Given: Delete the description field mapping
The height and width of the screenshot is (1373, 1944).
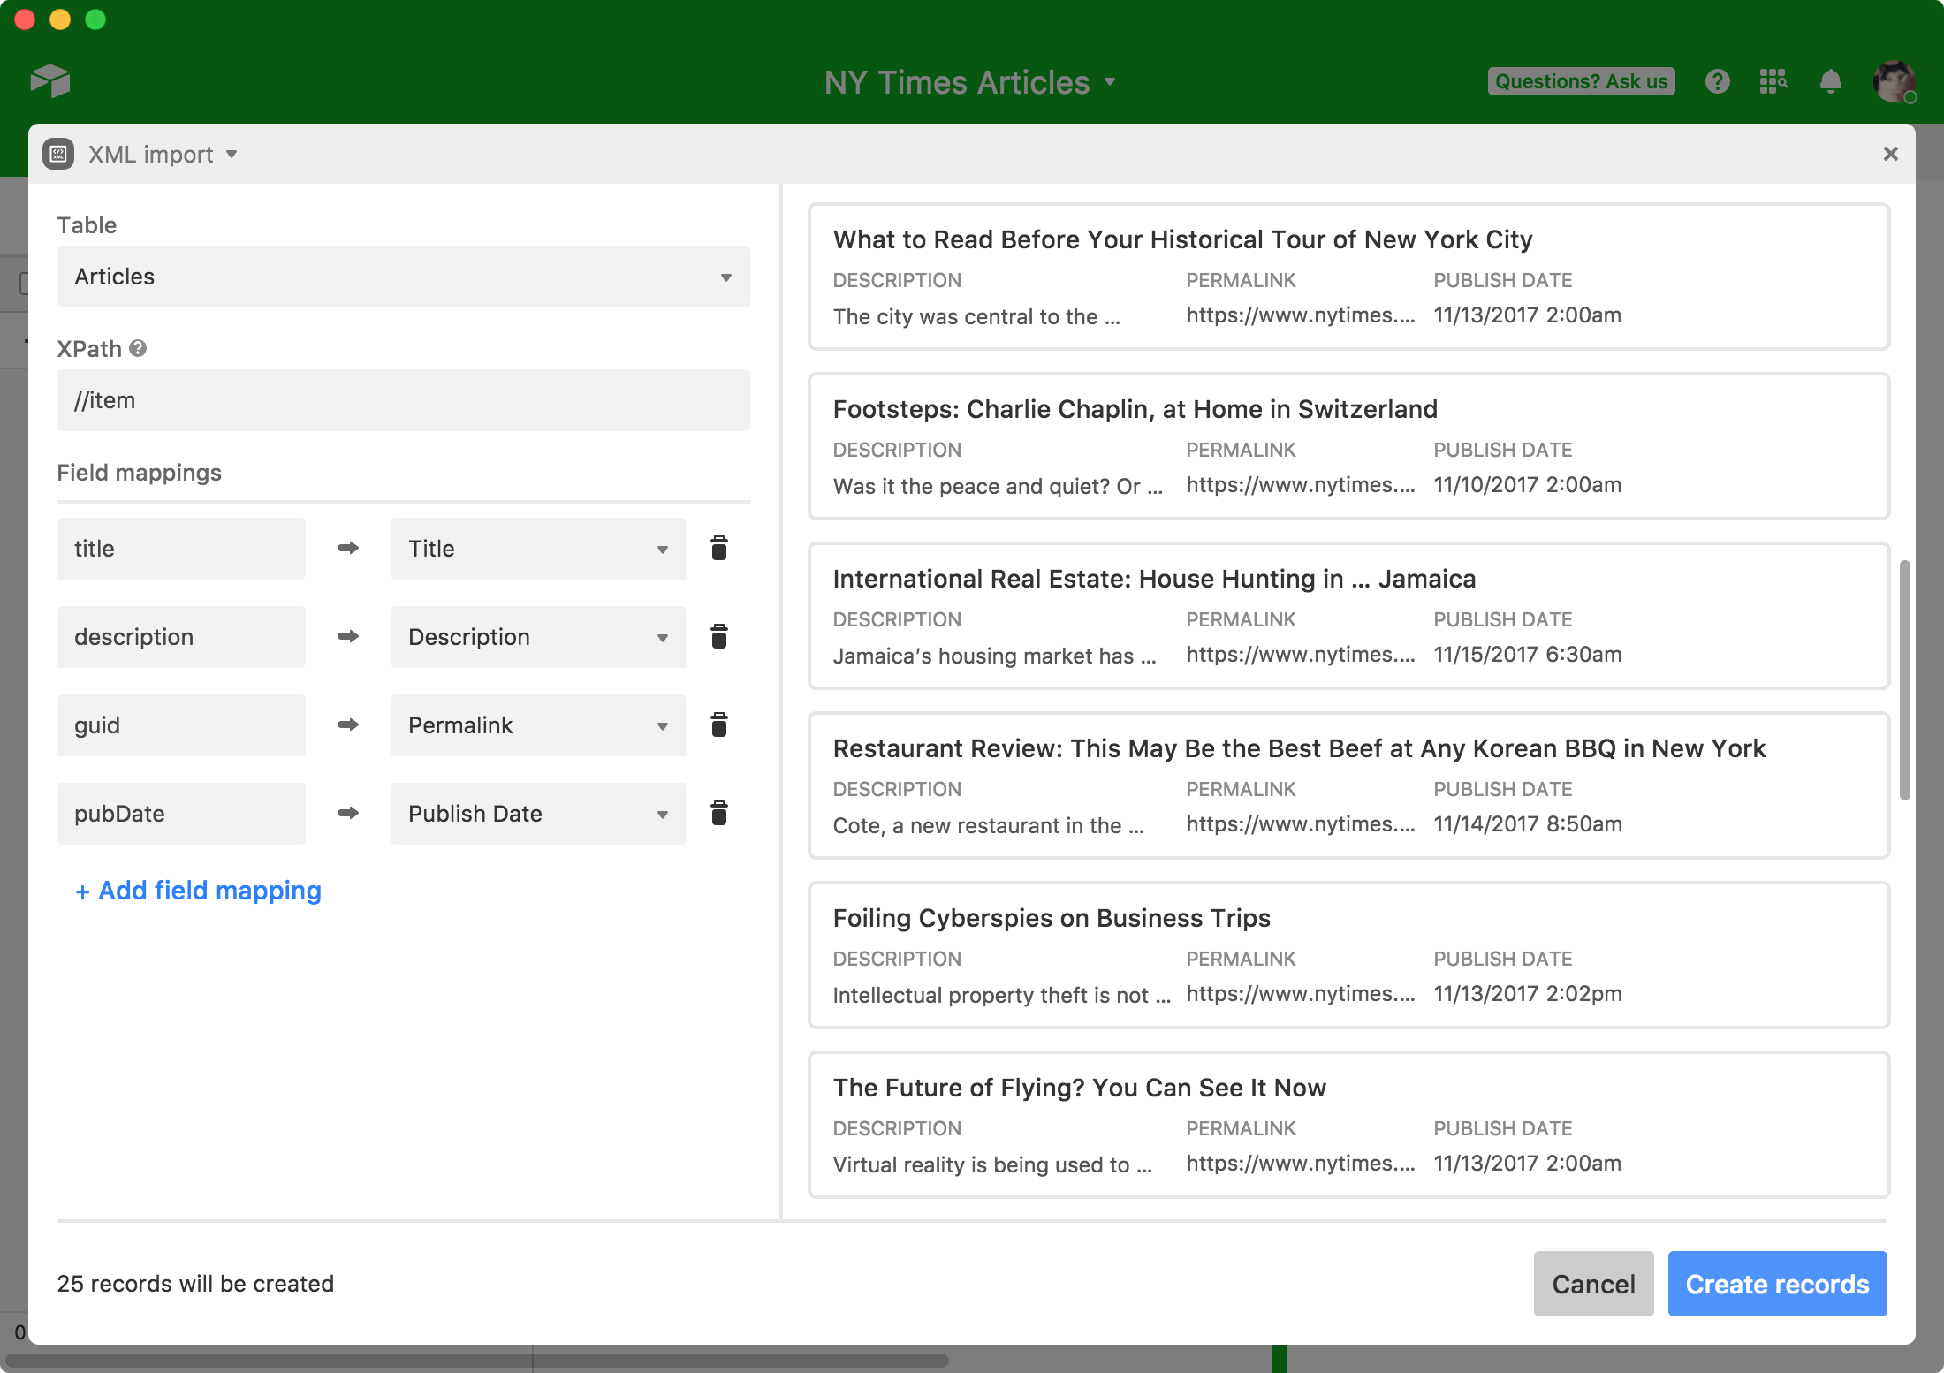Looking at the screenshot, I should 719,637.
